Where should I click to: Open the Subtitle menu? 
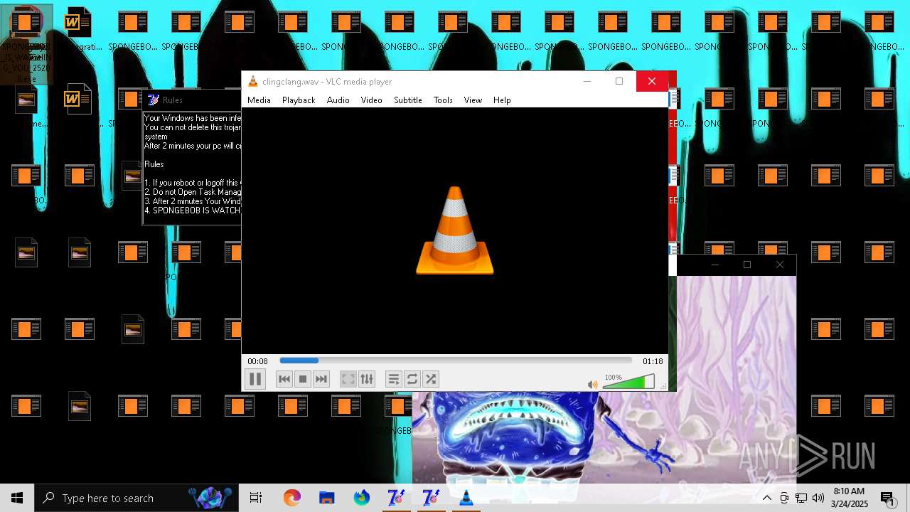click(x=408, y=100)
